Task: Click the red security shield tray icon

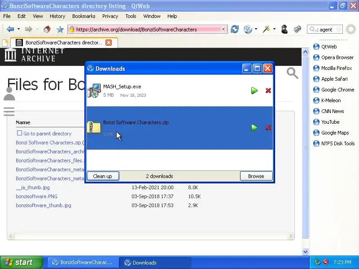Action: pos(325,262)
